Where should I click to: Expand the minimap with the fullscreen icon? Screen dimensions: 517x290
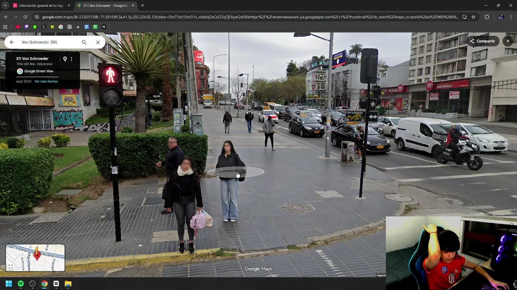coord(11,267)
